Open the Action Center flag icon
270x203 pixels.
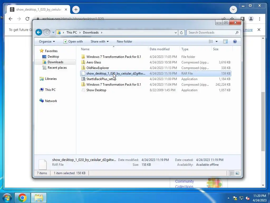235,198
